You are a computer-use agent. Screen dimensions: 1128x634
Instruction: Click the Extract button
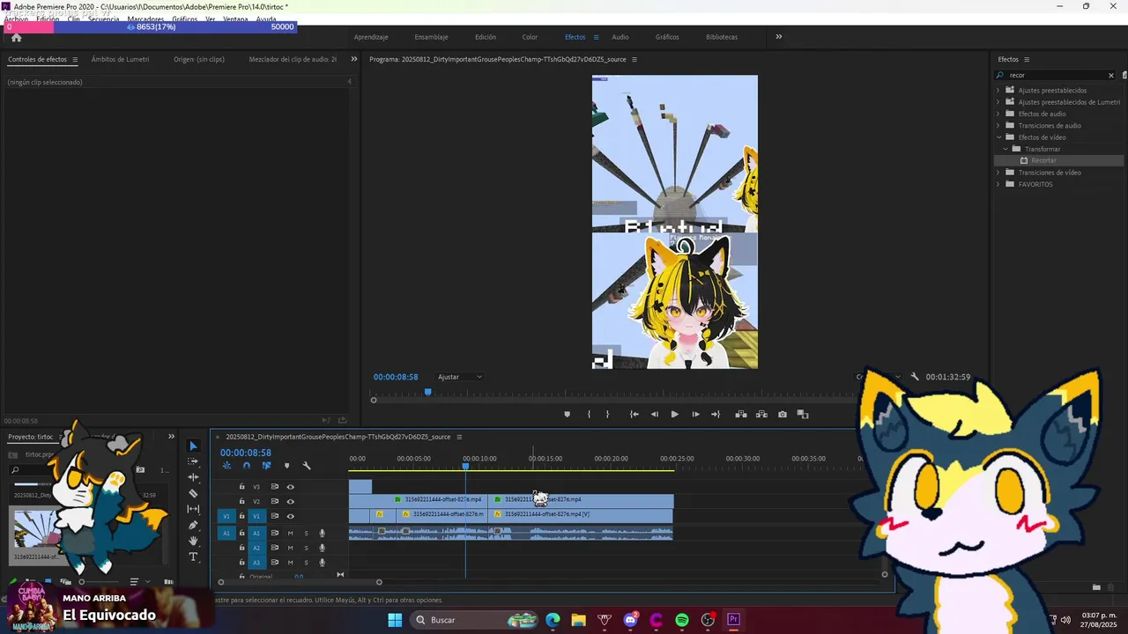(761, 414)
